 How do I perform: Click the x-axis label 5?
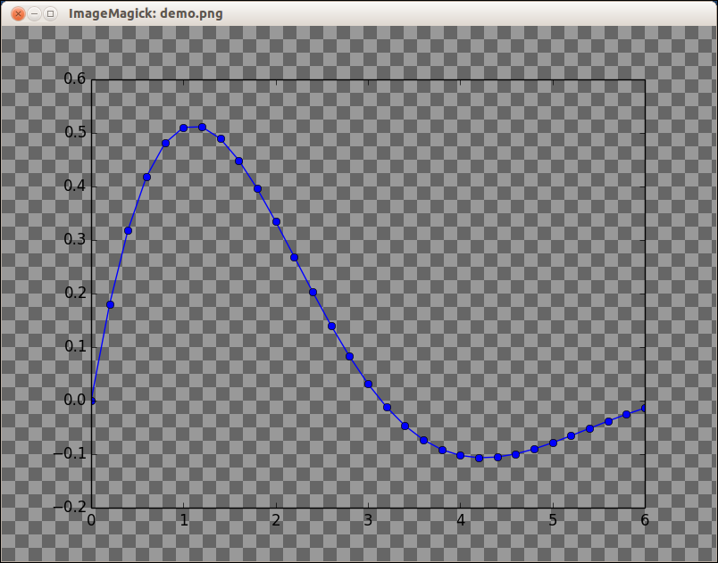pyautogui.click(x=553, y=520)
